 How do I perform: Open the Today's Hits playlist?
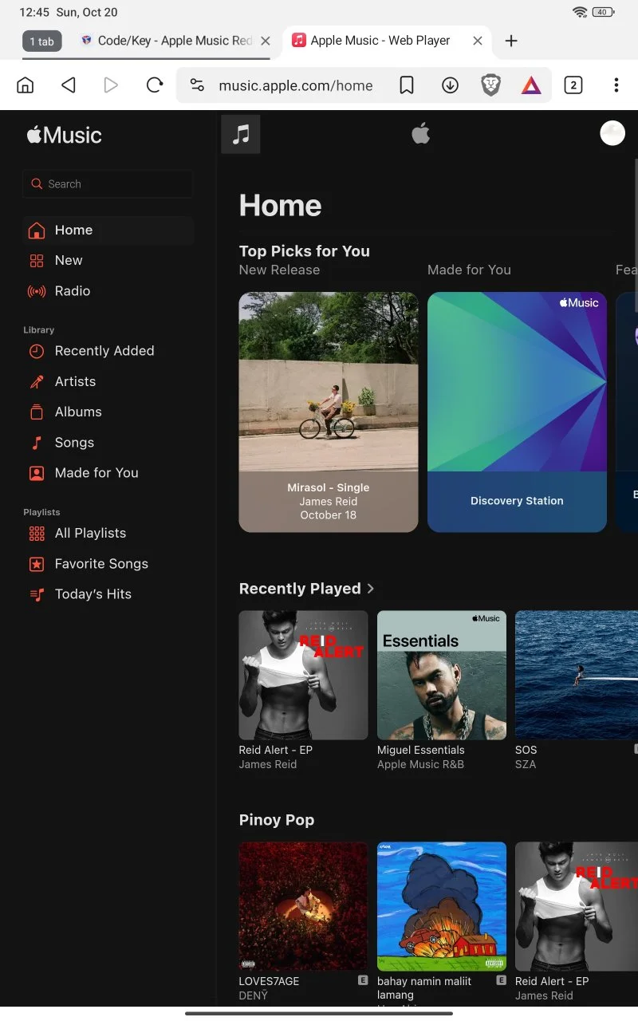coord(108,594)
